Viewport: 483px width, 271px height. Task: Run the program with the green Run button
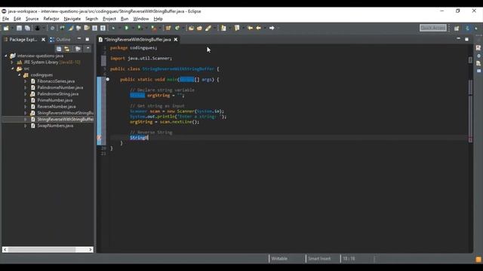pos(127,29)
